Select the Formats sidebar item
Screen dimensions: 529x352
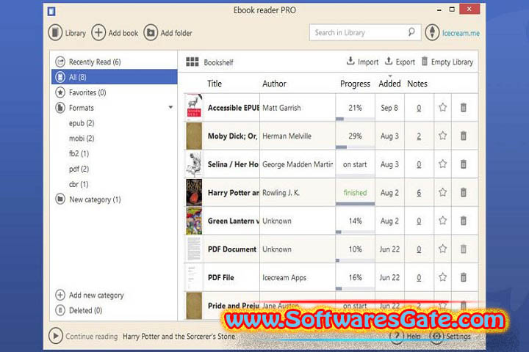[82, 108]
